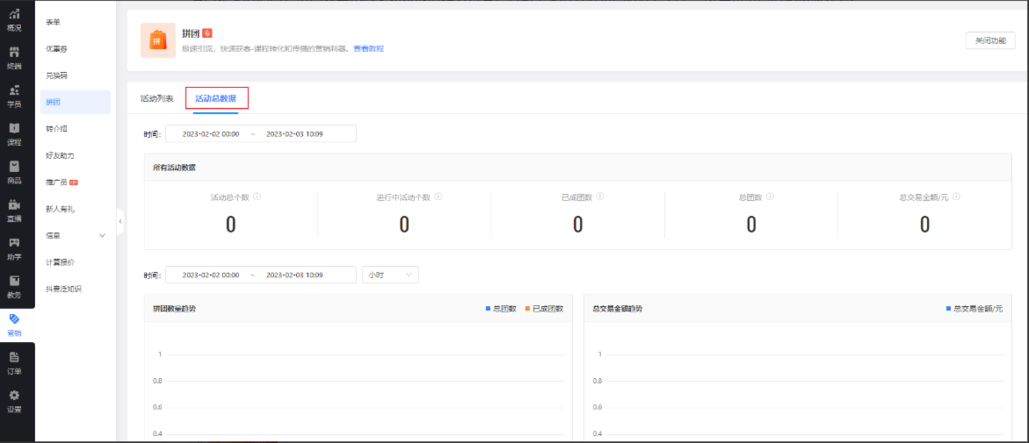Open the shop icon below 概况 in sidebar
The height and width of the screenshot is (443, 1029).
point(14,52)
